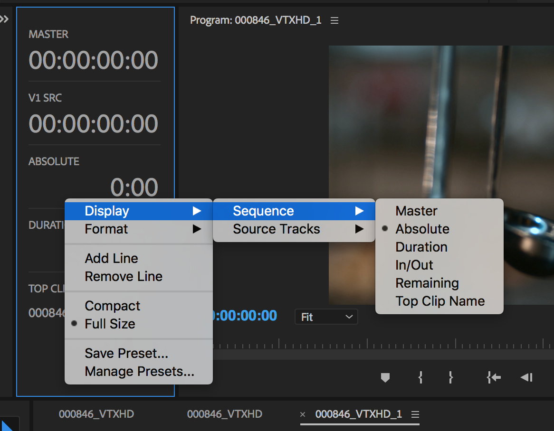Viewport: 554px width, 431px height.
Task: Click the Mark Out bracket icon
Action: [450, 377]
